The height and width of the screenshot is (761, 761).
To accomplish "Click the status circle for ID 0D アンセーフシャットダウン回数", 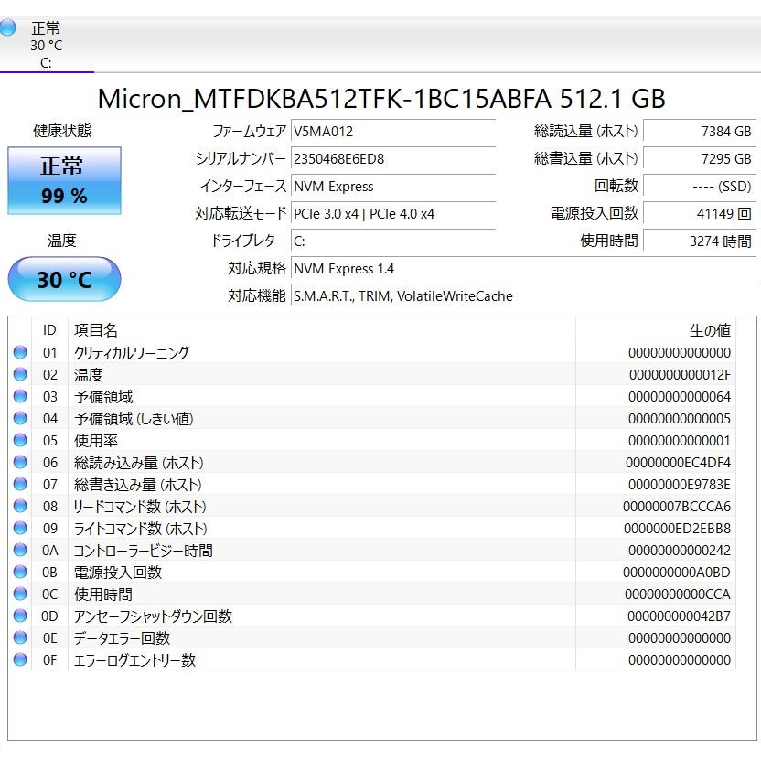I will coord(20,616).
